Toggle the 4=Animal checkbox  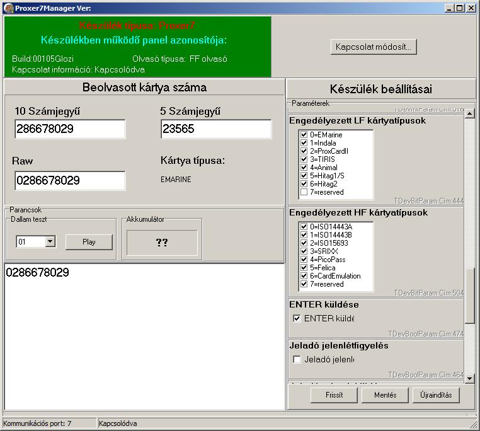point(304,167)
